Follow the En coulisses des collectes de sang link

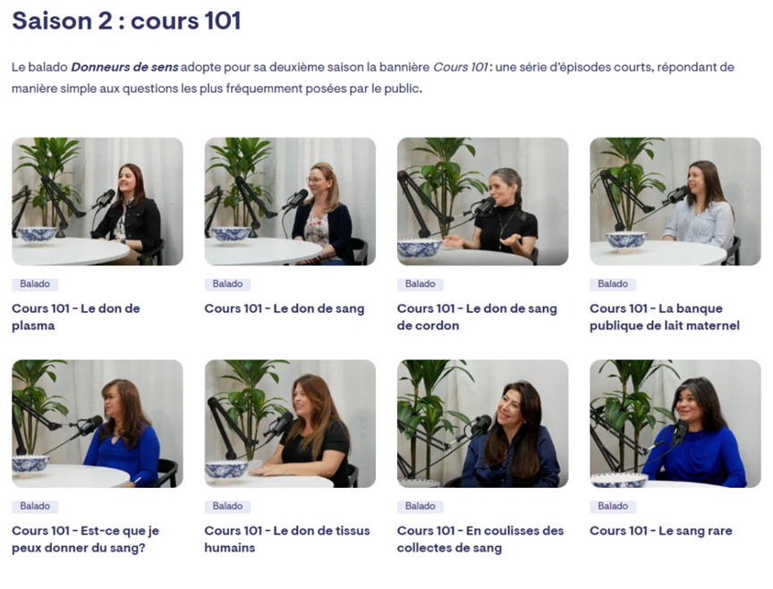pos(480,539)
